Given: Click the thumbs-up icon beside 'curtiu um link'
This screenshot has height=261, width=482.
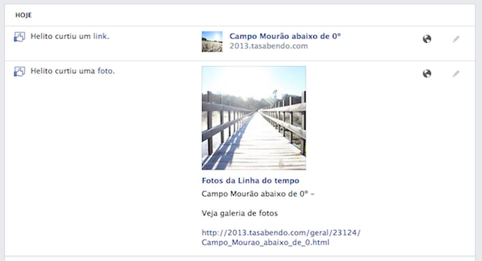Looking at the screenshot, I should point(20,37).
